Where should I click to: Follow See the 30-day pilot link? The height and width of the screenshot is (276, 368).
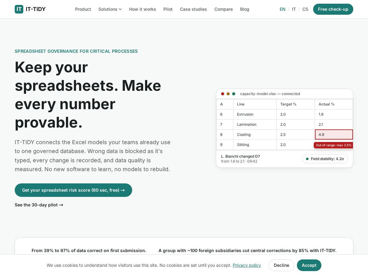[x=39, y=205]
